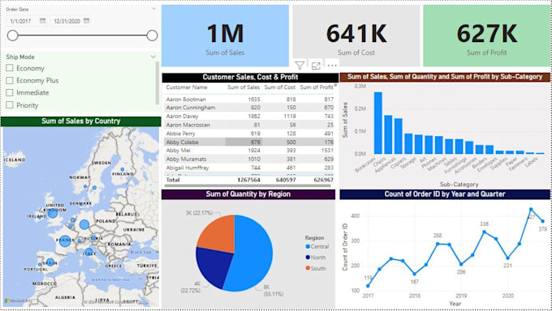Click the Aaron Davey customer name

tap(182, 117)
